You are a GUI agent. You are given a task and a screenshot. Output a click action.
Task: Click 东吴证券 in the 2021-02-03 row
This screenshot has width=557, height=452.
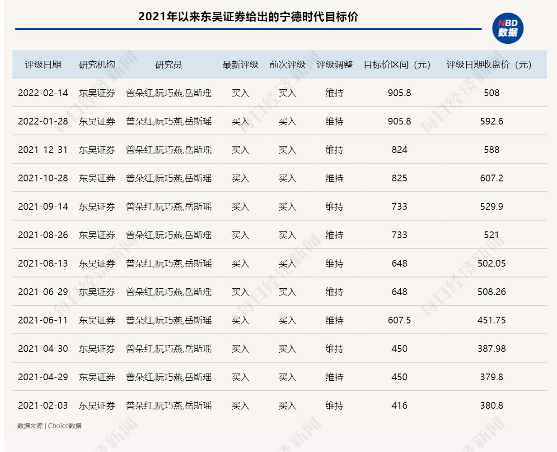point(97,406)
